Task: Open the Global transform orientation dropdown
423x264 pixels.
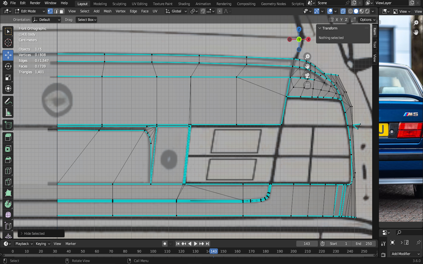Action: (x=176, y=11)
